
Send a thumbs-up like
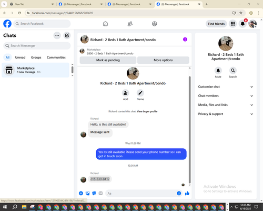click(x=187, y=193)
